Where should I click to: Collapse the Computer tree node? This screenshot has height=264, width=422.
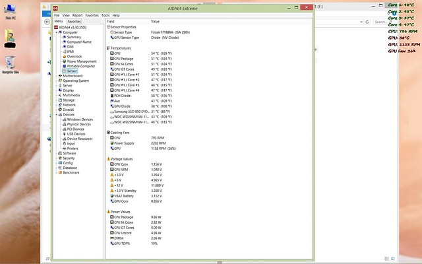57,32
